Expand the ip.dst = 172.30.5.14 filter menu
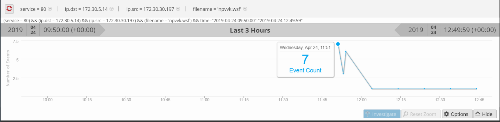The image size is (500, 122). point(111,9)
